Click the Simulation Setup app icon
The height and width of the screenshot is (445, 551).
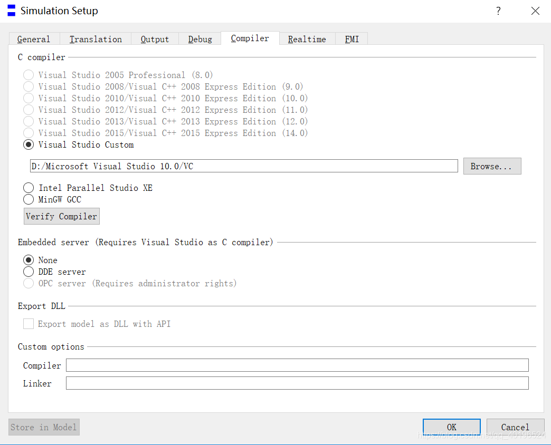point(12,11)
